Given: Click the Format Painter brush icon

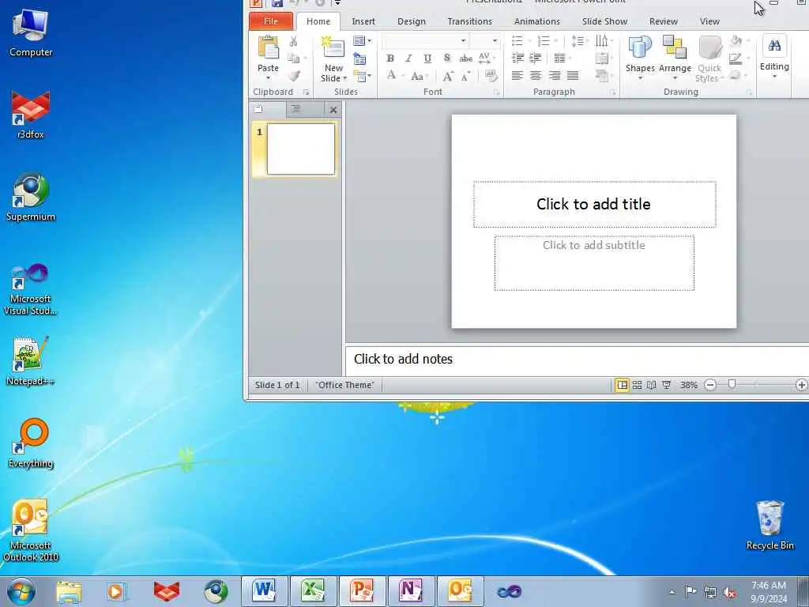Looking at the screenshot, I should pos(294,76).
